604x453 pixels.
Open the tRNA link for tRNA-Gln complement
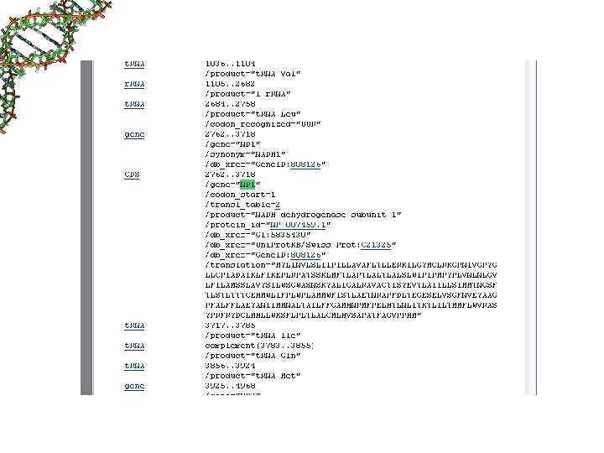(134, 346)
